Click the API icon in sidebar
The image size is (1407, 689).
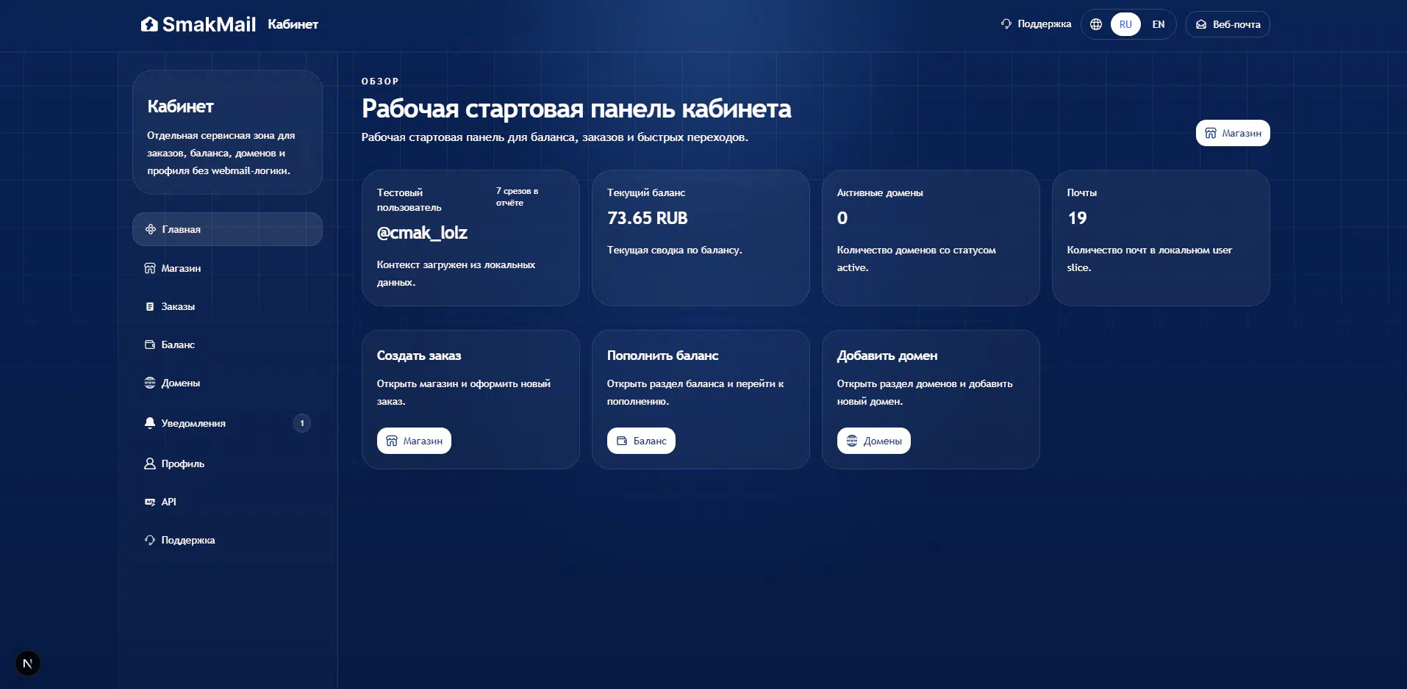(x=150, y=502)
